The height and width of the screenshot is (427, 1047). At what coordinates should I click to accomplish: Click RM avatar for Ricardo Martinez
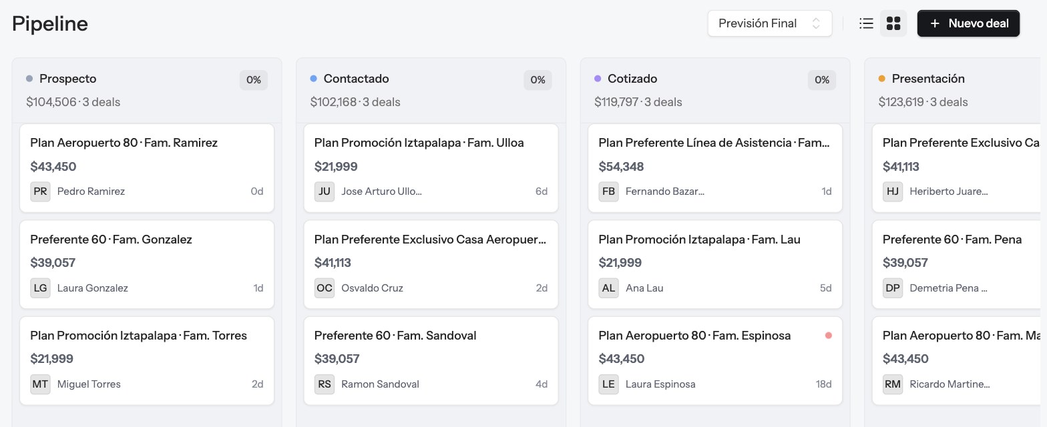tap(893, 384)
